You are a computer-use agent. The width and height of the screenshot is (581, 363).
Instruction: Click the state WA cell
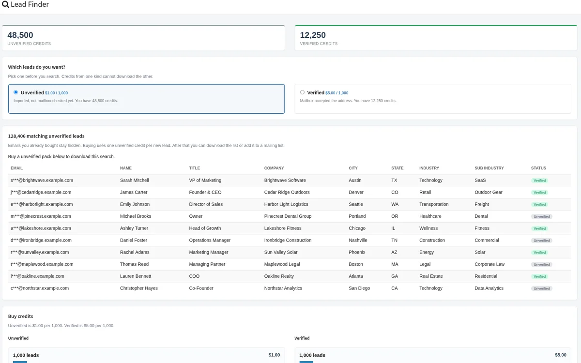click(395, 204)
